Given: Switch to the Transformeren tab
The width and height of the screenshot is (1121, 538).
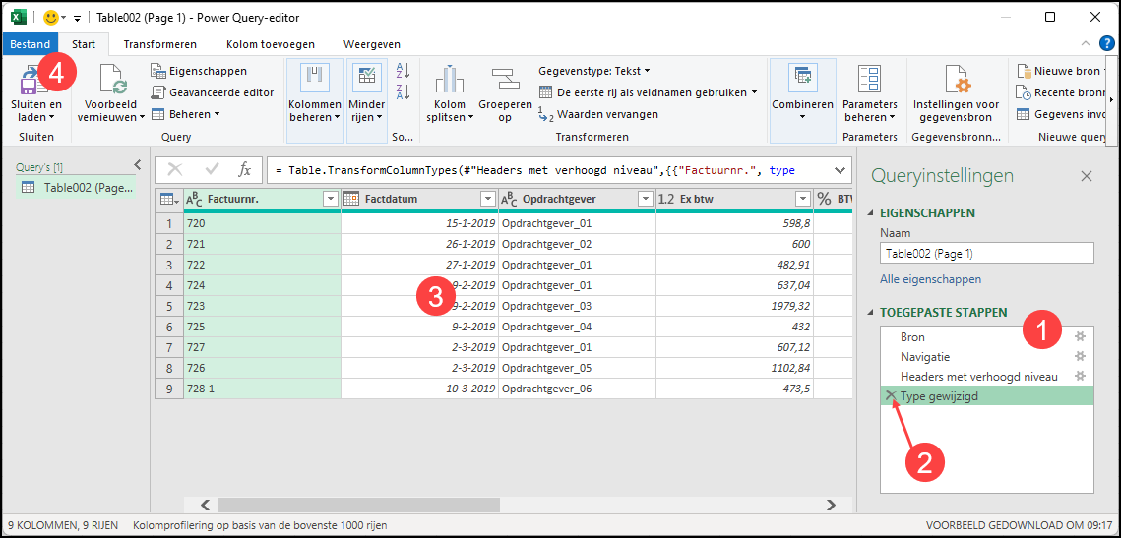Looking at the screenshot, I should click(x=160, y=44).
